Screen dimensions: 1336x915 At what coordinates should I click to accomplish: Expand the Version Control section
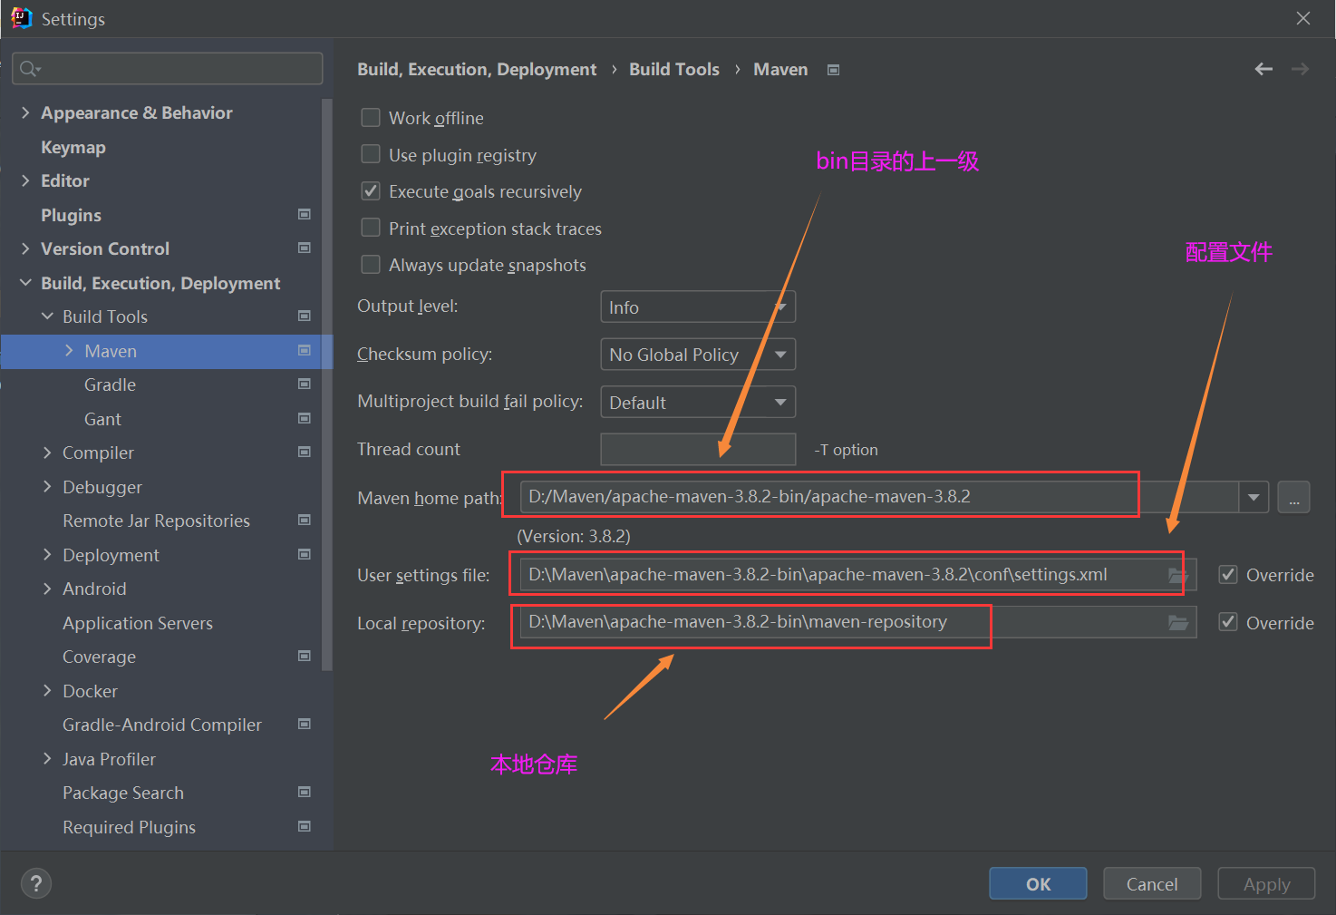pos(25,248)
